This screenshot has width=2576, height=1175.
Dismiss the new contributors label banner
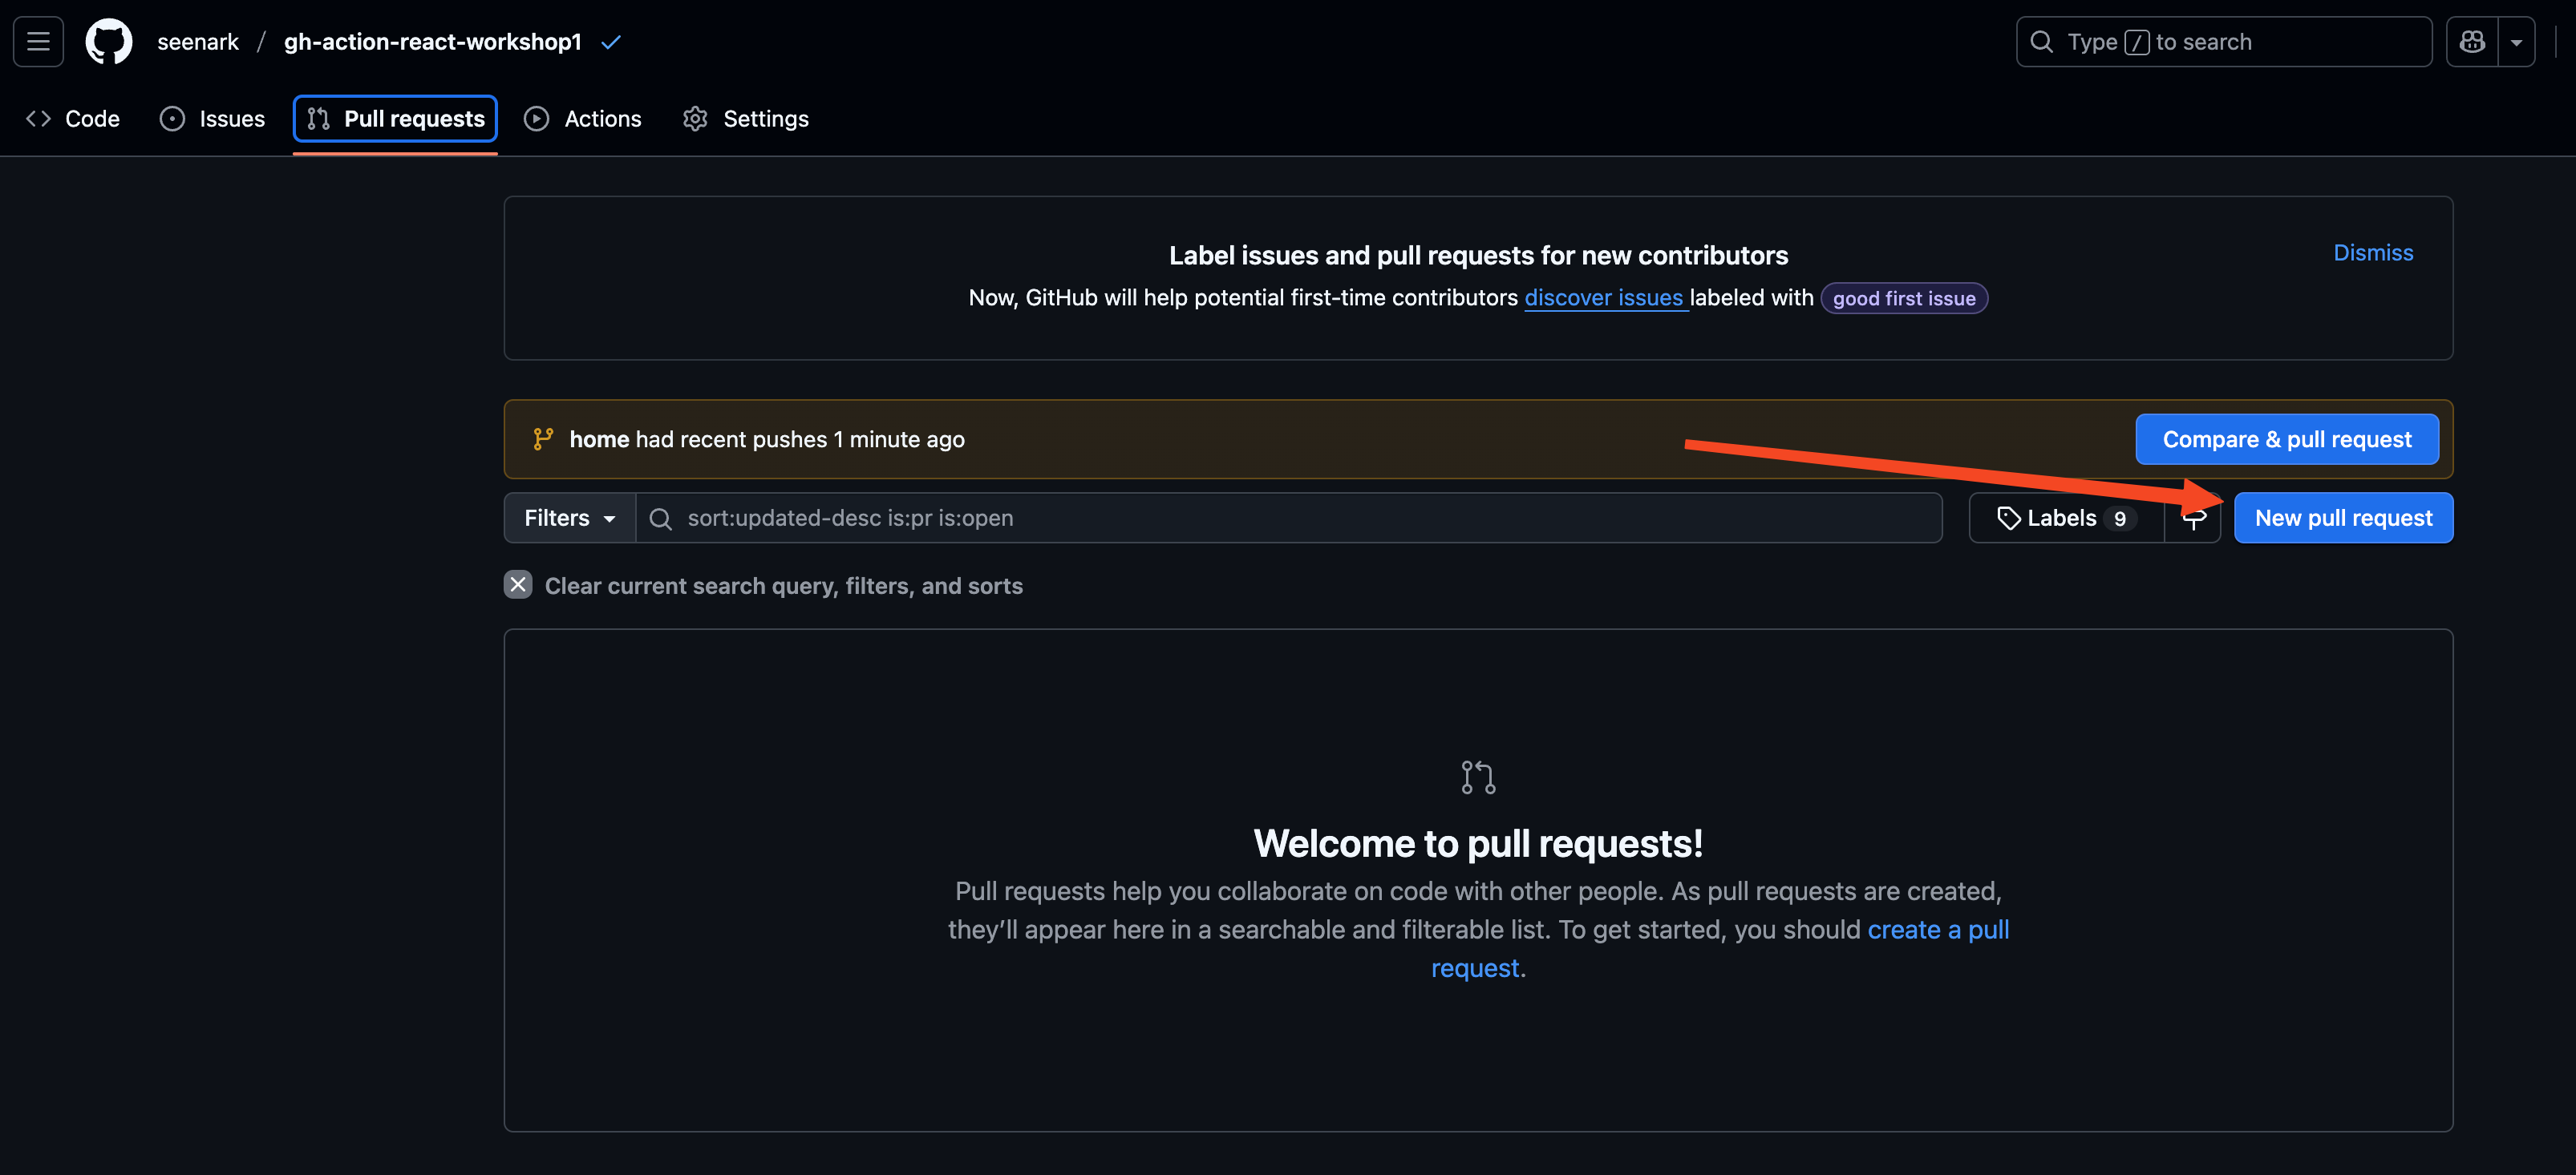(2372, 252)
